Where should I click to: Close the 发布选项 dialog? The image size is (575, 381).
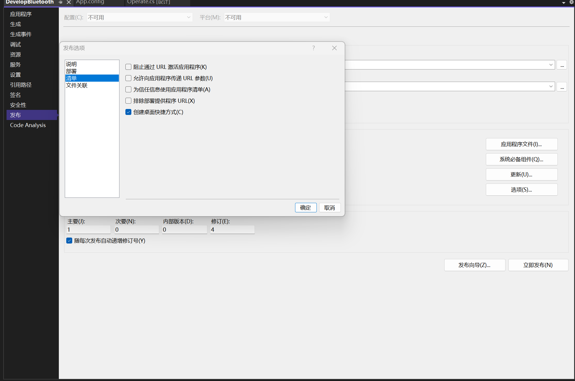[334, 48]
